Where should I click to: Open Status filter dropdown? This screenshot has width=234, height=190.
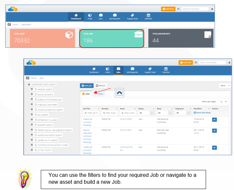146,113
